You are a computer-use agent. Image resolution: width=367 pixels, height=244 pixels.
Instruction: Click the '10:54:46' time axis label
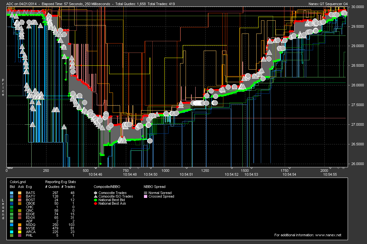coord(95,174)
